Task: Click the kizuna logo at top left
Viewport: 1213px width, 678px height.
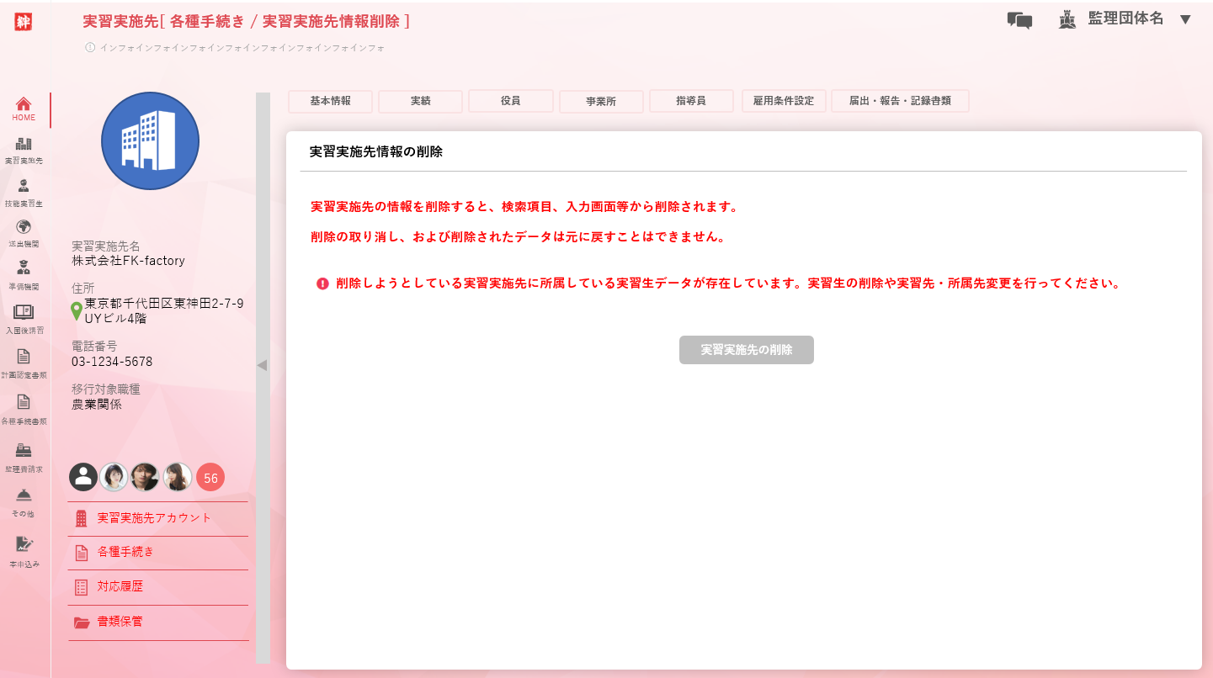Action: click(x=23, y=22)
